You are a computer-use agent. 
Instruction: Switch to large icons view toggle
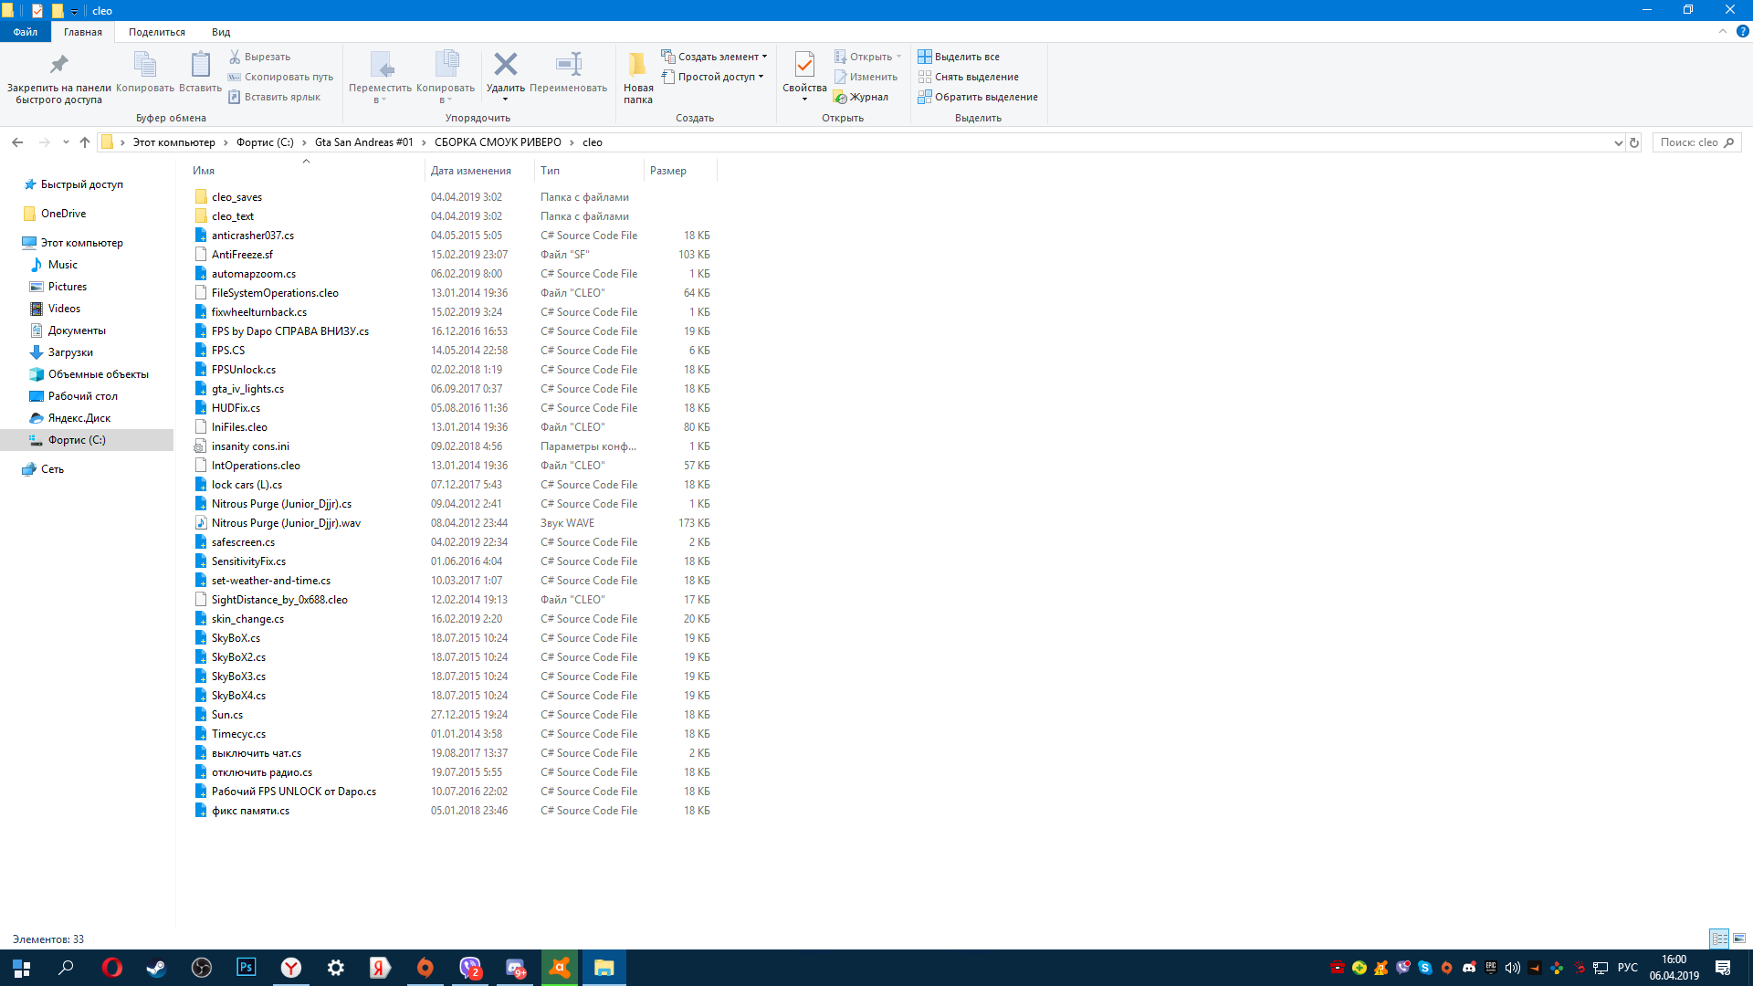[x=1739, y=939]
